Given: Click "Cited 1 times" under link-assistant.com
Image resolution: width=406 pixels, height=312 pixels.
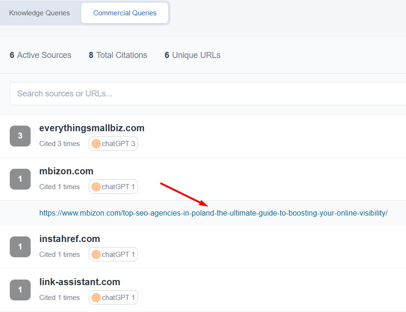Looking at the screenshot, I should (x=59, y=298).
